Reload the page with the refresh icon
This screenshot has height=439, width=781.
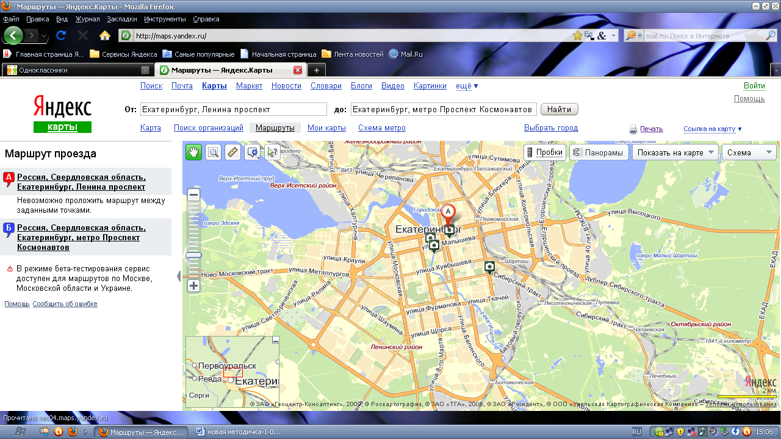[61, 35]
